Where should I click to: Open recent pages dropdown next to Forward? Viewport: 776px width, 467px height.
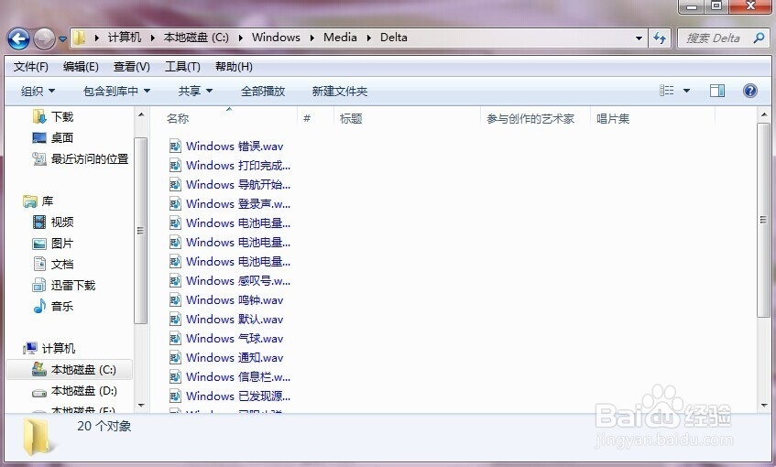[x=62, y=38]
